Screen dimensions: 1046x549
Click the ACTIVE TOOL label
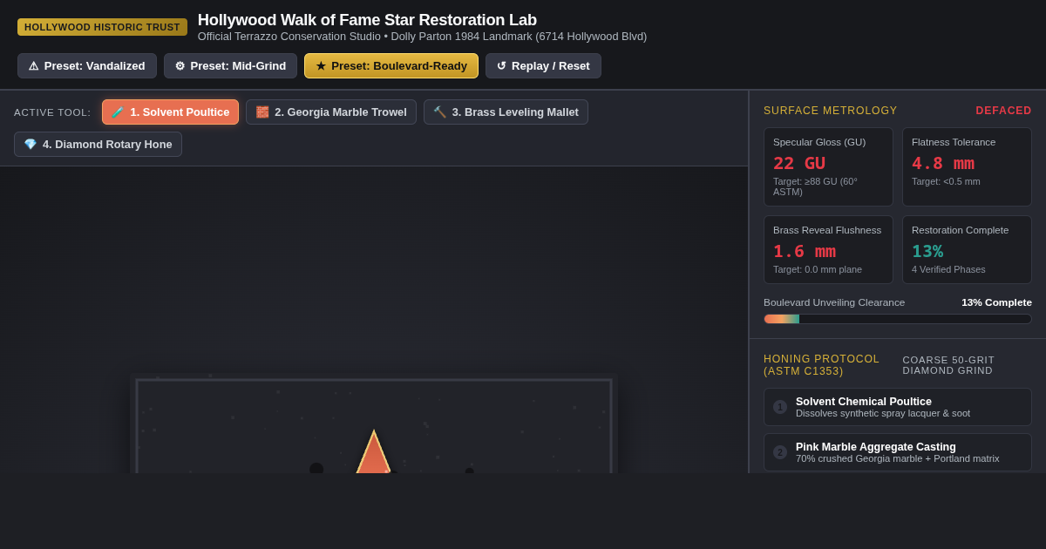coord(52,112)
